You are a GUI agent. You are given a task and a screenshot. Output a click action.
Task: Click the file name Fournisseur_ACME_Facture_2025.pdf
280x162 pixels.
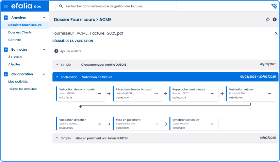[88, 33]
